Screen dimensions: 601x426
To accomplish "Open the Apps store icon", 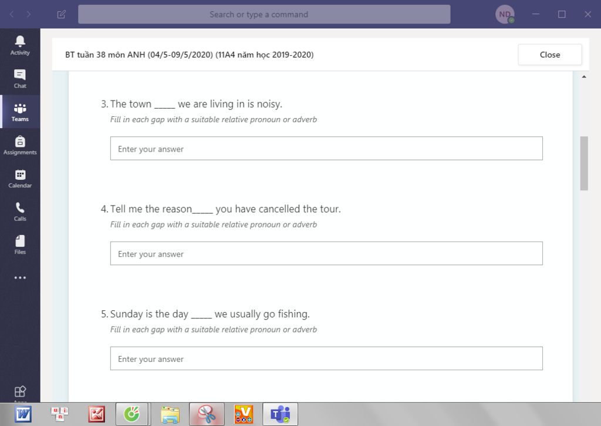I will [x=20, y=391].
